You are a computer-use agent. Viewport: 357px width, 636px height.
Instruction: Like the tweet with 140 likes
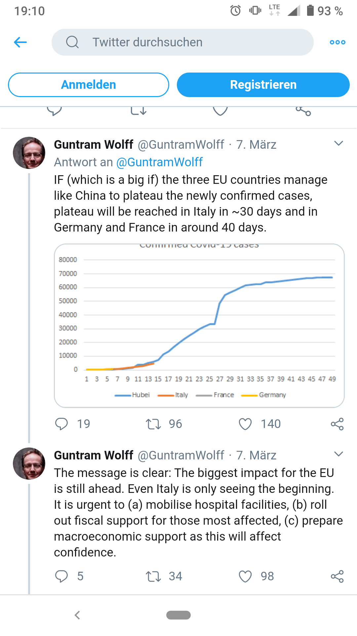pyautogui.click(x=245, y=424)
